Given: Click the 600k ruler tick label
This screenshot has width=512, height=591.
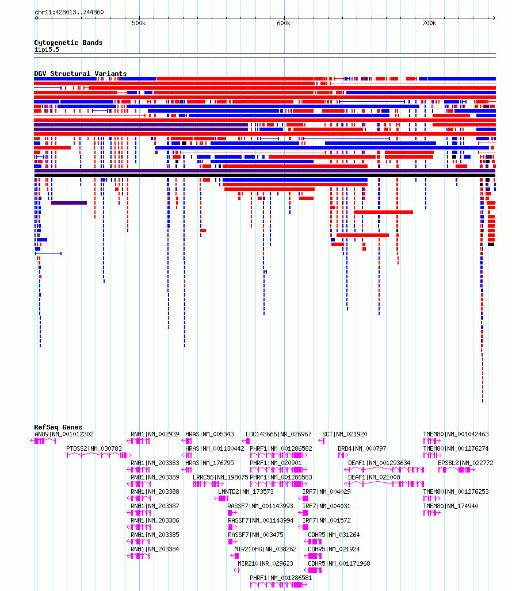Looking at the screenshot, I should pos(284,24).
